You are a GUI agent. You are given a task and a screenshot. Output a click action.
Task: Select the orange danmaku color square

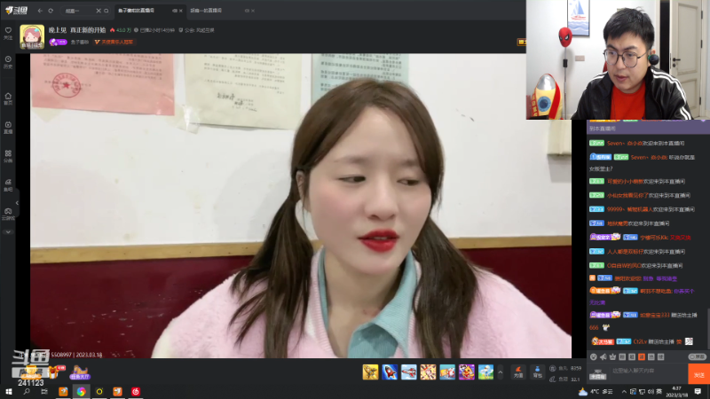(x=642, y=357)
